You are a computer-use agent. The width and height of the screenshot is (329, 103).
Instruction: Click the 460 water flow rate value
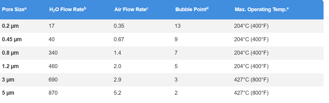53,66
